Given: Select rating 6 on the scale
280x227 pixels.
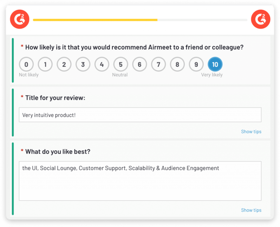Looking at the screenshot, I should point(140,64).
